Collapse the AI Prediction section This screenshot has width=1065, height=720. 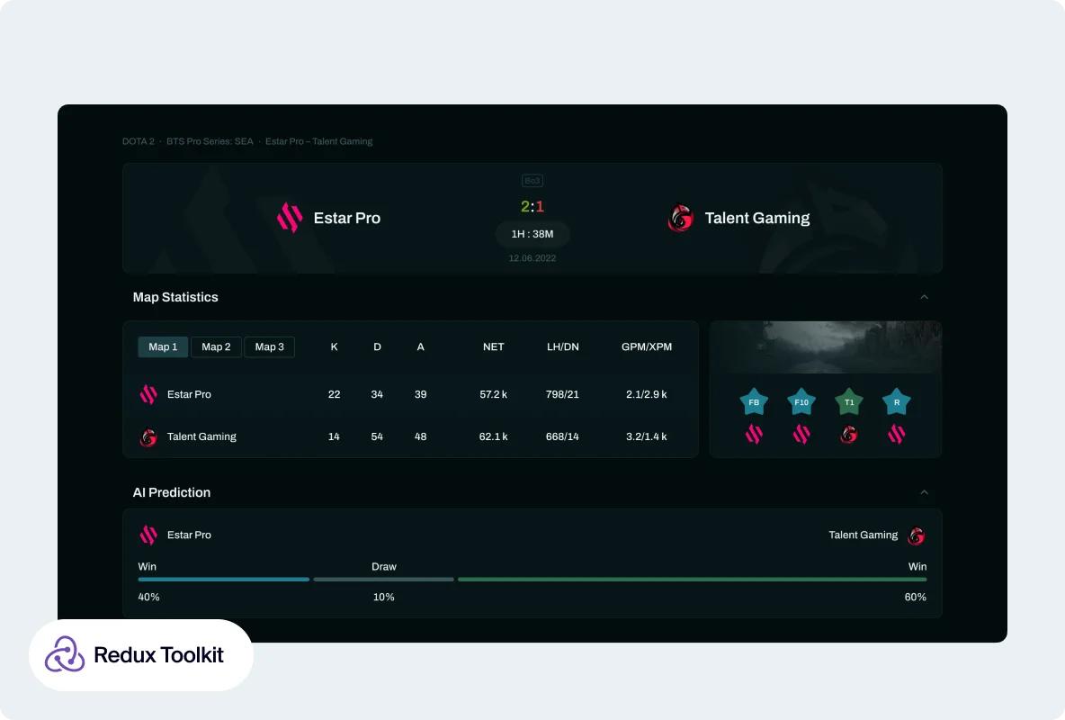coord(924,492)
